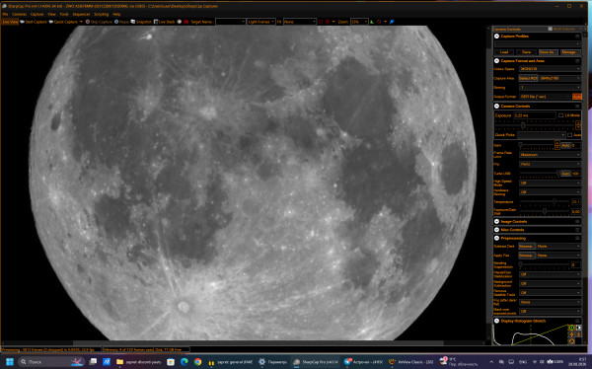This screenshot has height=369, width=592.
Task: Expand the Misc Controls section
Action: (496, 230)
